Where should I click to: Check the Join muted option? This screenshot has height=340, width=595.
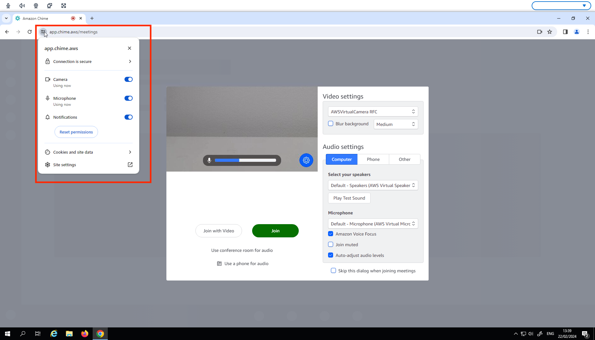[331, 244]
